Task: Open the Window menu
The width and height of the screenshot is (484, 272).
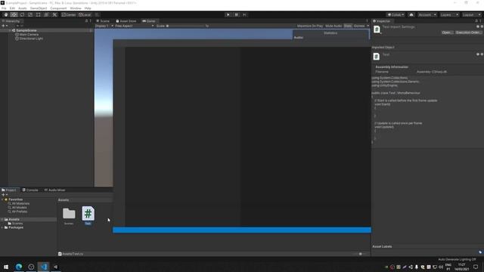Action: click(76, 8)
